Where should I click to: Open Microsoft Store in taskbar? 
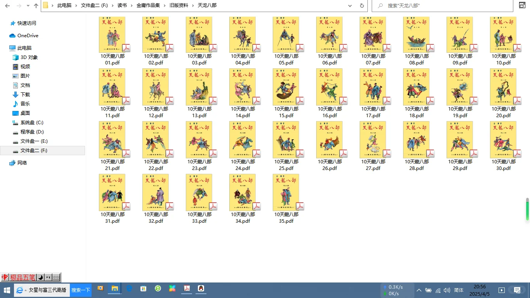pos(144,288)
